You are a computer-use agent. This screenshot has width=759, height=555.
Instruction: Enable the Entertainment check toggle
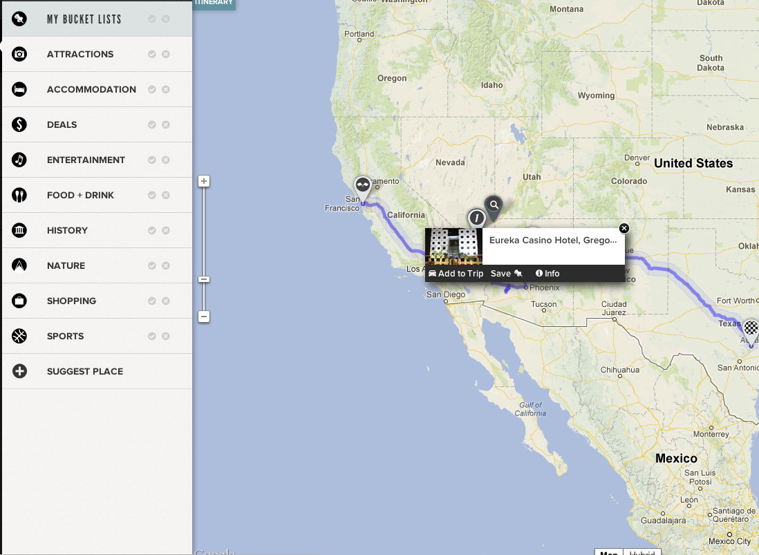(x=152, y=160)
